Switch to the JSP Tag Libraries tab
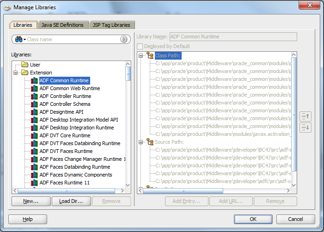324x232 pixels. pos(111,25)
